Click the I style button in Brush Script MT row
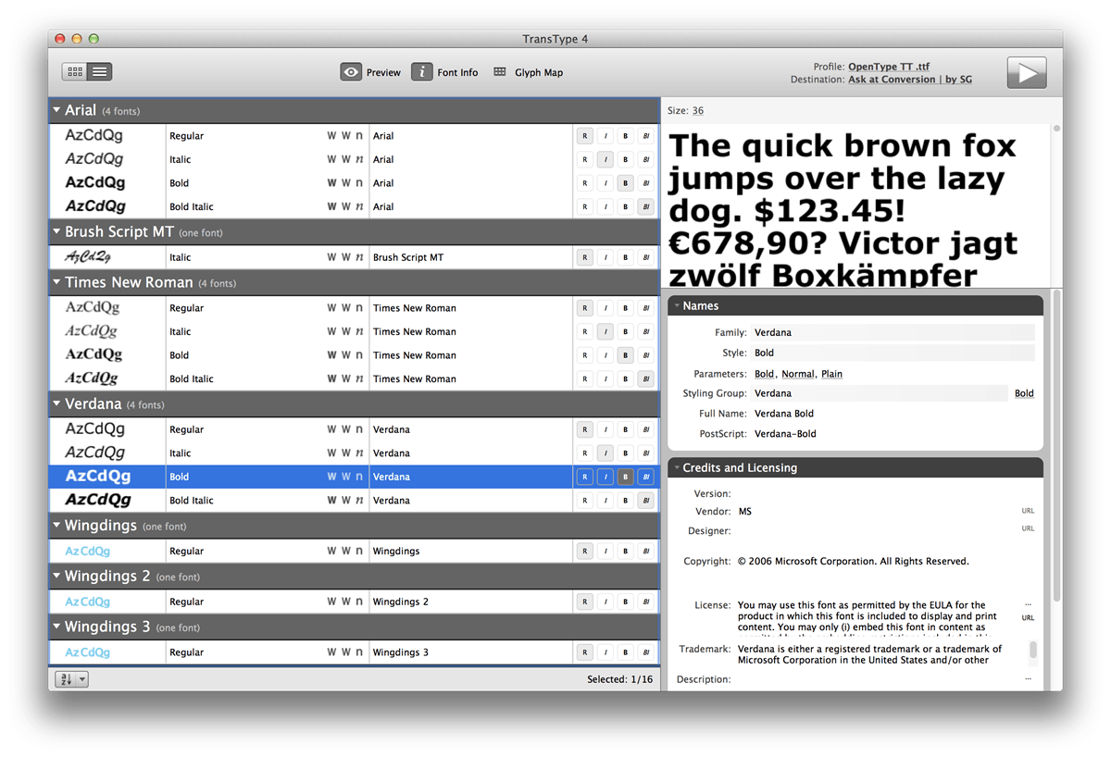 click(x=605, y=257)
